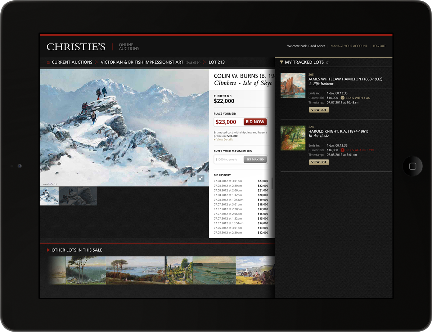The image size is (432, 332).
Task: Open A Fife harbour thumbnail image
Action: pyautogui.click(x=293, y=86)
